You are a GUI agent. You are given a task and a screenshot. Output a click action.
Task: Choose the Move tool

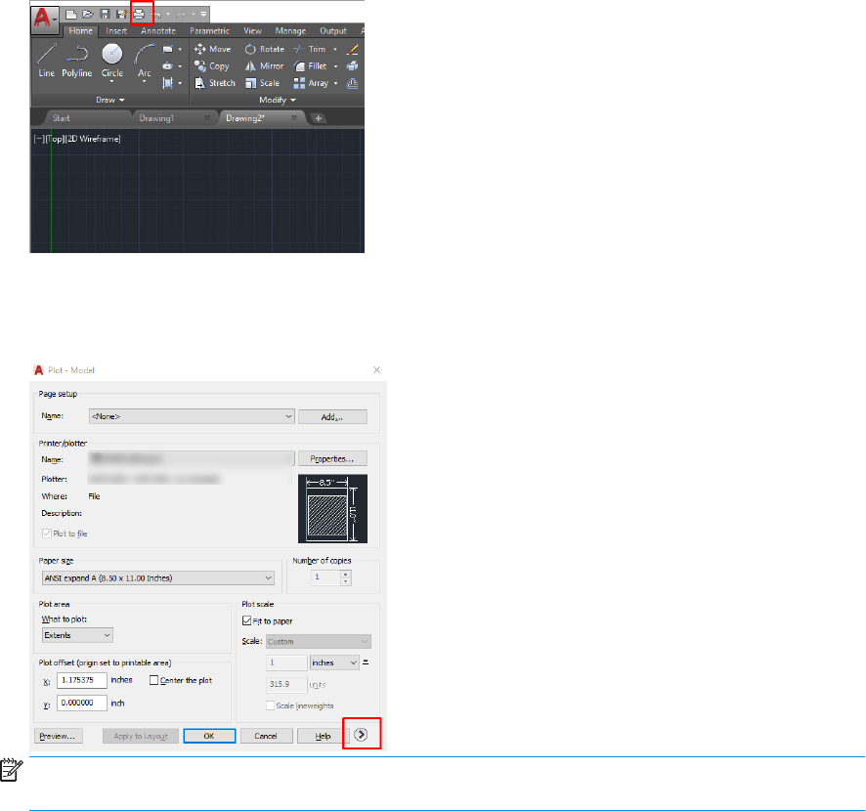pos(213,49)
